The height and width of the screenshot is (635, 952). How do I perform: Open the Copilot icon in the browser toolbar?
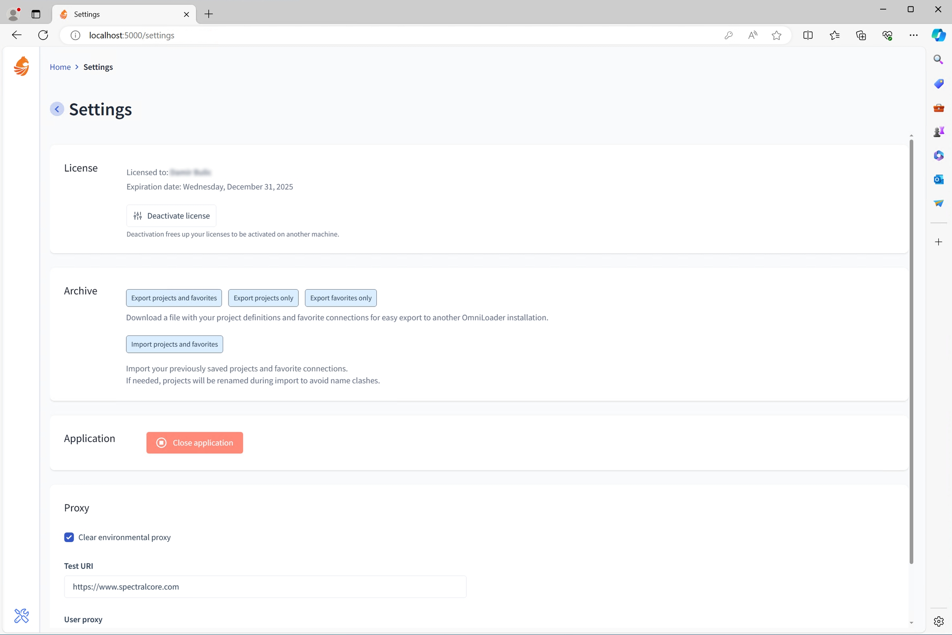[x=938, y=35]
